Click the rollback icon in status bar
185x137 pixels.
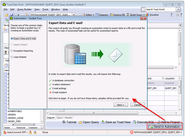[35, 132]
